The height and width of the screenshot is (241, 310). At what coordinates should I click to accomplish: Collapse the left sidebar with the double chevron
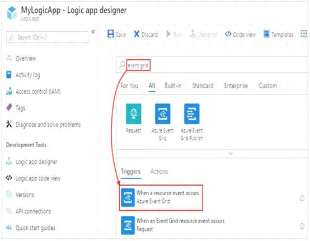point(93,32)
